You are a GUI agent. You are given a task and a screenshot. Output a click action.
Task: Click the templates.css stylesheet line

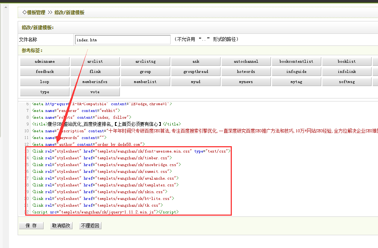click(x=106, y=185)
